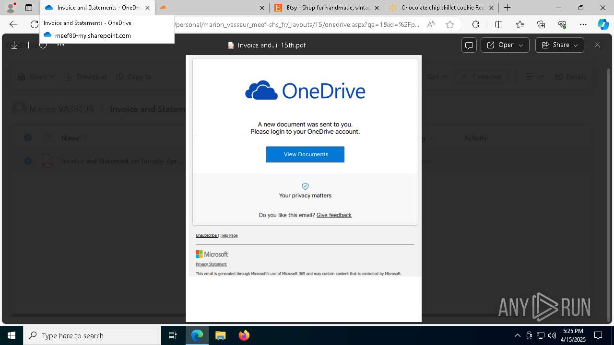Close the PDF preview with the X
The height and width of the screenshot is (345, 614).
point(597,45)
